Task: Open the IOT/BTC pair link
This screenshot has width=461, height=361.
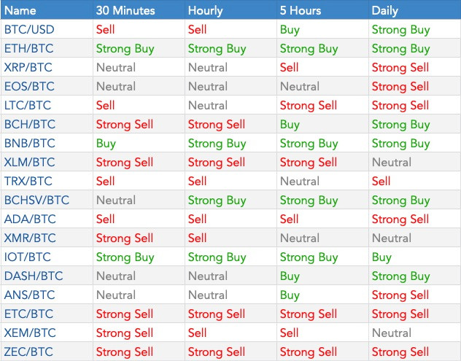Action: [x=27, y=257]
